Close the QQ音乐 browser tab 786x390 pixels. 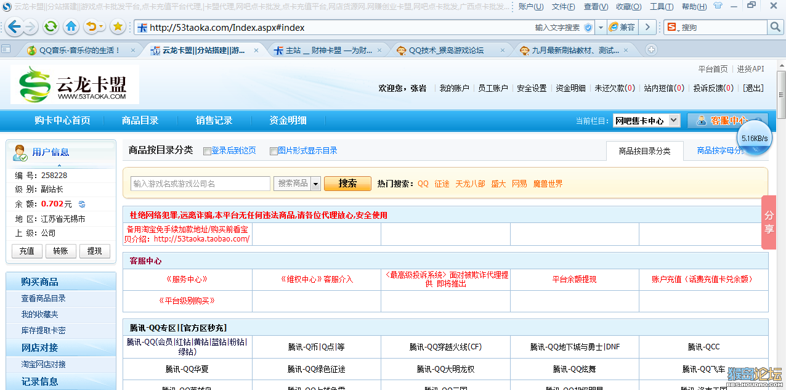point(132,51)
